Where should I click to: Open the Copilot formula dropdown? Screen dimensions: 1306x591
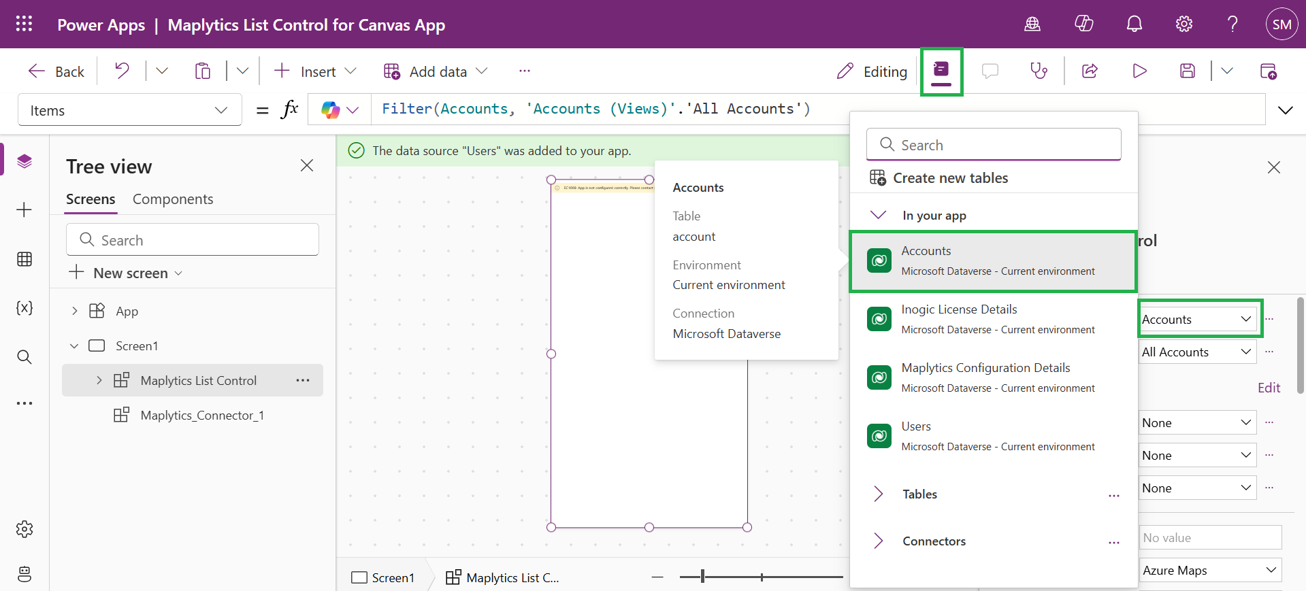pyautogui.click(x=353, y=110)
